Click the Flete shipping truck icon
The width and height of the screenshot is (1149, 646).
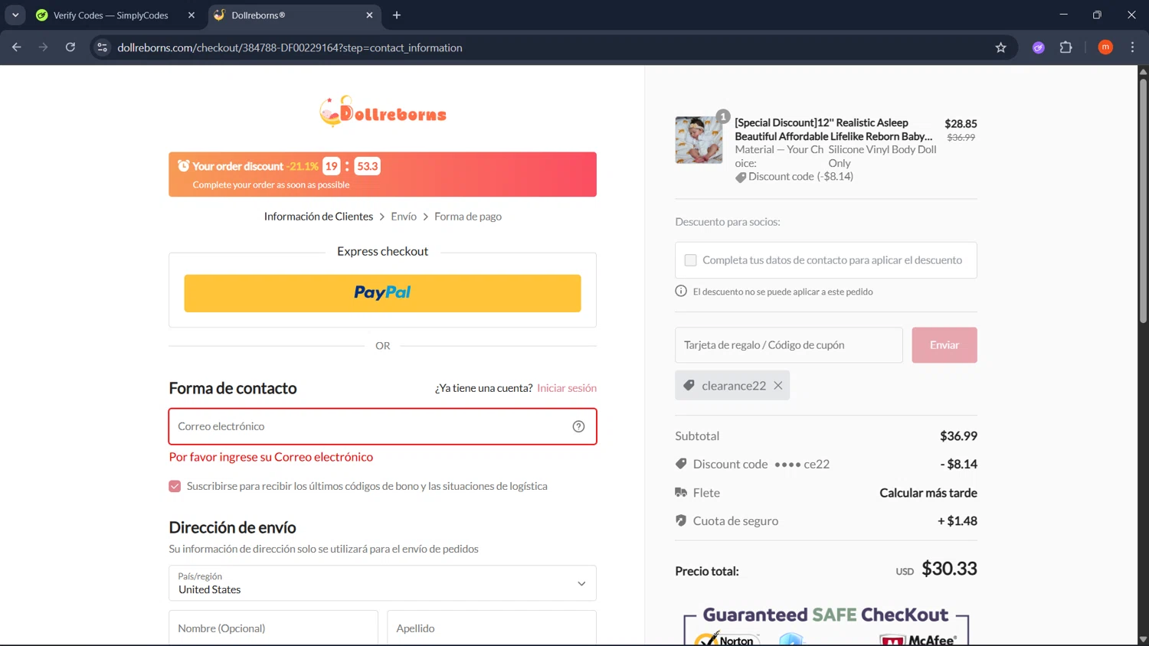[681, 492]
